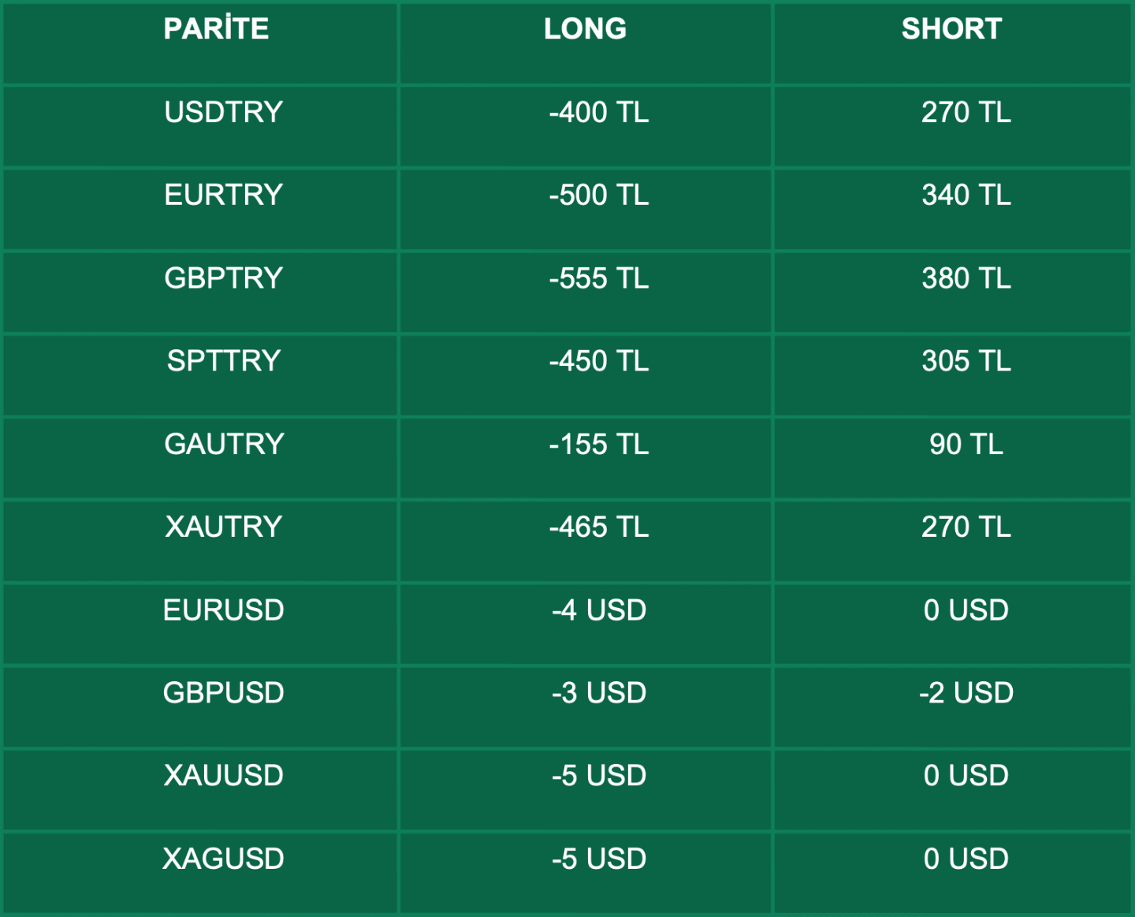The height and width of the screenshot is (917, 1135).
Task: Select the EURUSD pair cell
Action: pos(223,610)
